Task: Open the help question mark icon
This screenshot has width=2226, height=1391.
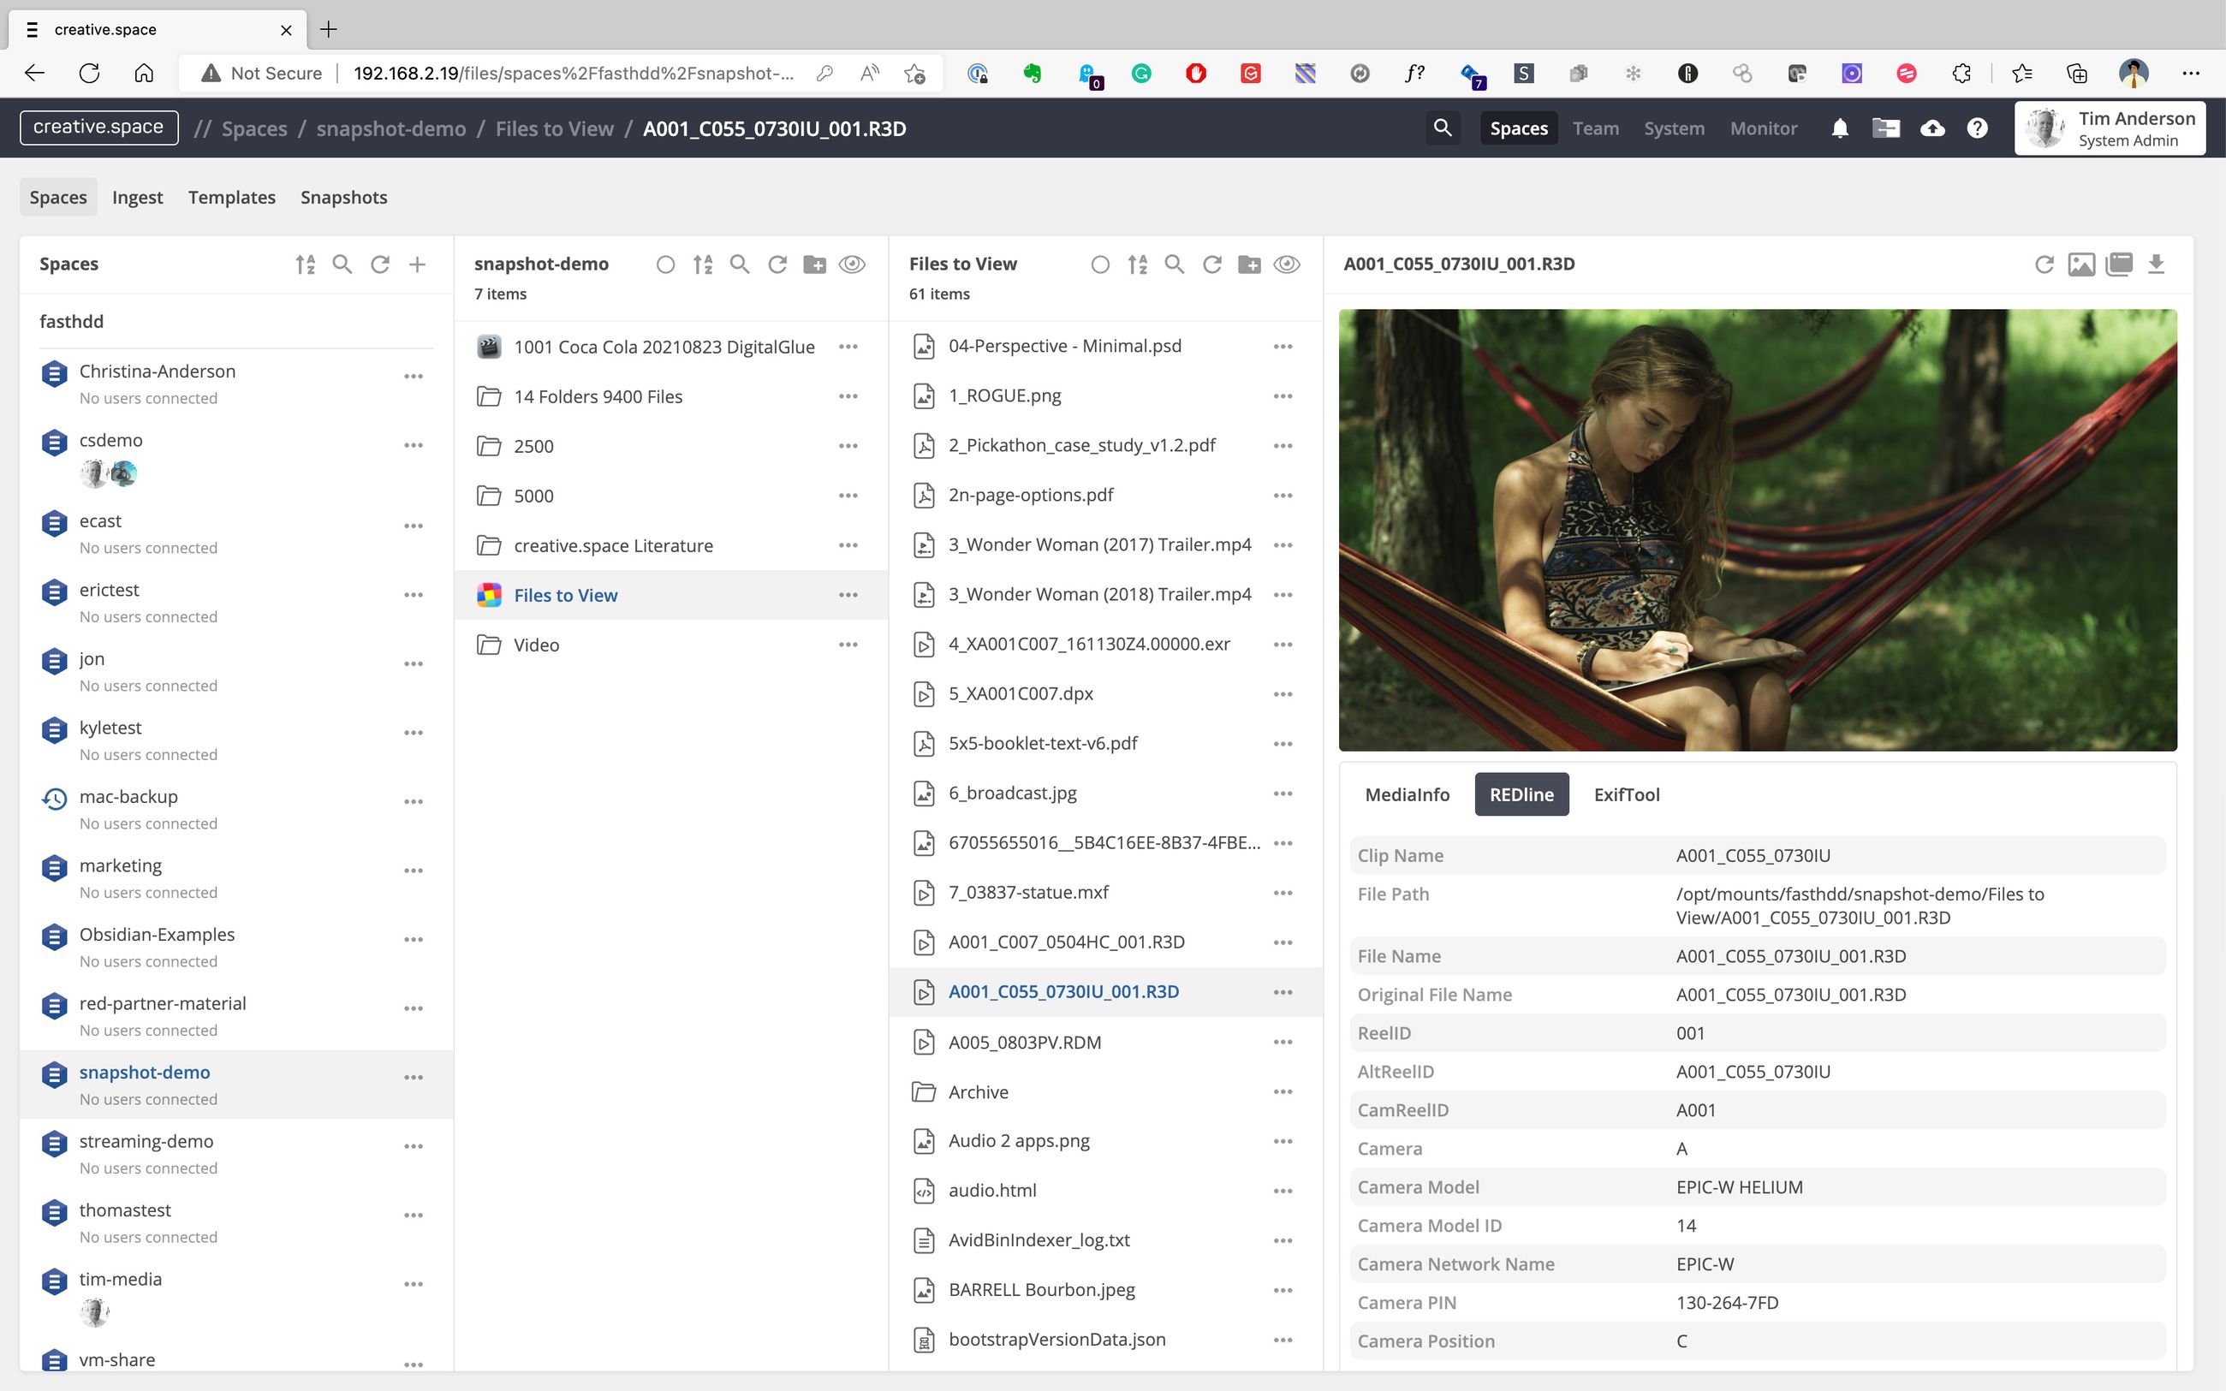Action: [x=1977, y=128]
